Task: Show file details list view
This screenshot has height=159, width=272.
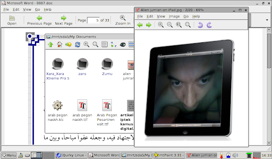Action: [x=105, y=45]
